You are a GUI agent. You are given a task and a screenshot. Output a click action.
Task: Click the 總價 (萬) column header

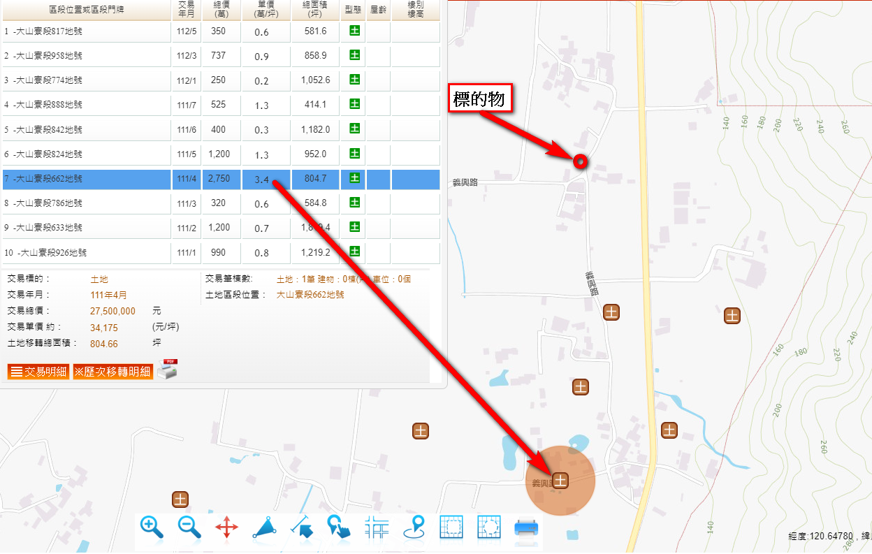pos(221,10)
